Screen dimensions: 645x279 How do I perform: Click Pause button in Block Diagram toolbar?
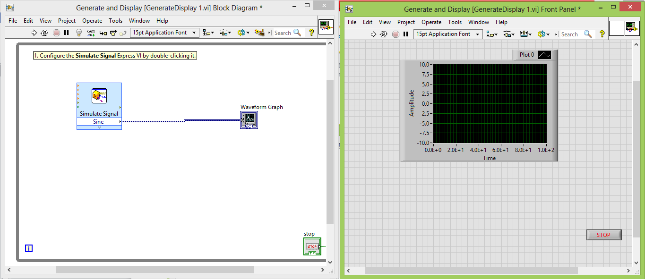[67, 33]
